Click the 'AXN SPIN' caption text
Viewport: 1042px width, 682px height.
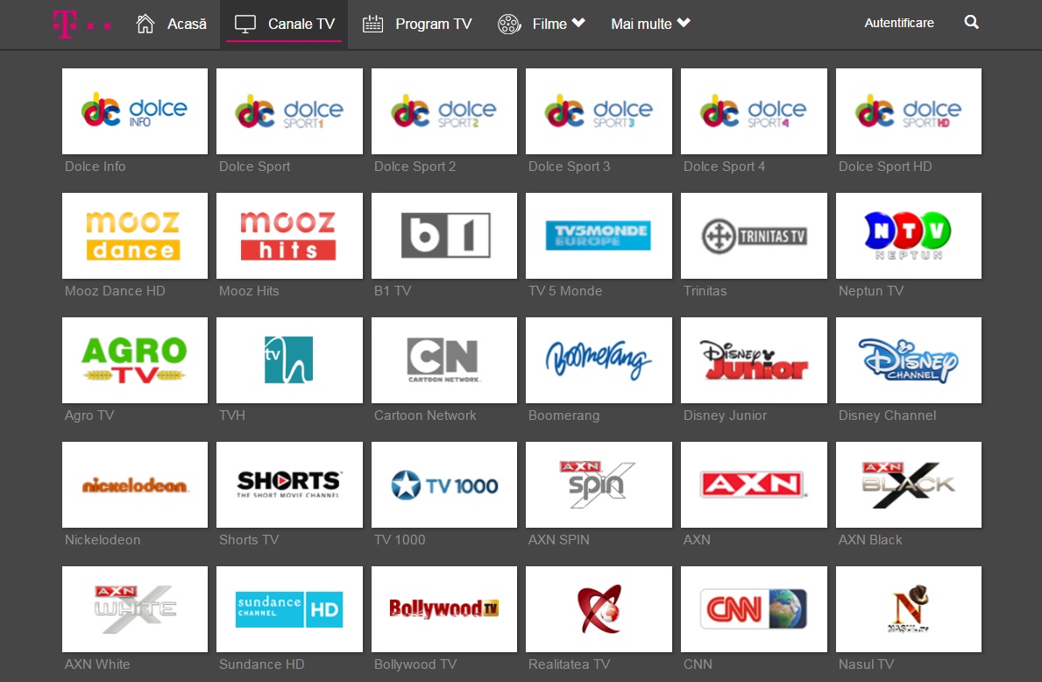point(558,540)
